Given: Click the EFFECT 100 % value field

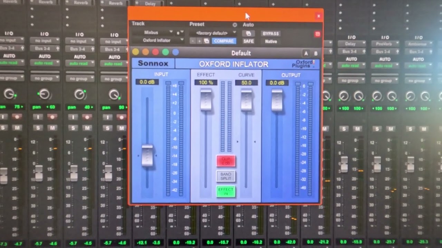Looking at the screenshot, I should (x=206, y=83).
